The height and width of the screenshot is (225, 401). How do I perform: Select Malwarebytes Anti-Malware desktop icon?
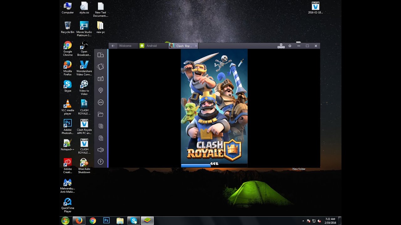[x=68, y=186]
